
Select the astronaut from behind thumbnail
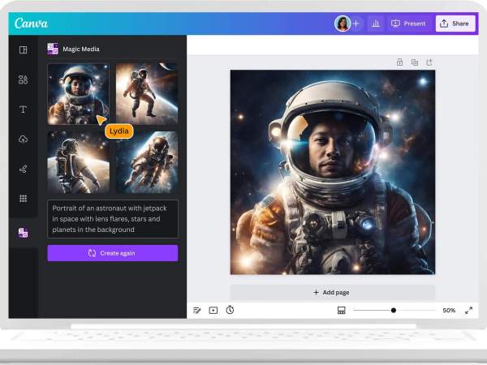pos(78,162)
